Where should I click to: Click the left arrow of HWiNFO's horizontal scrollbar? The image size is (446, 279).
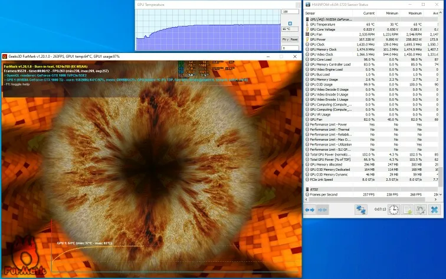pyautogui.click(x=306, y=200)
